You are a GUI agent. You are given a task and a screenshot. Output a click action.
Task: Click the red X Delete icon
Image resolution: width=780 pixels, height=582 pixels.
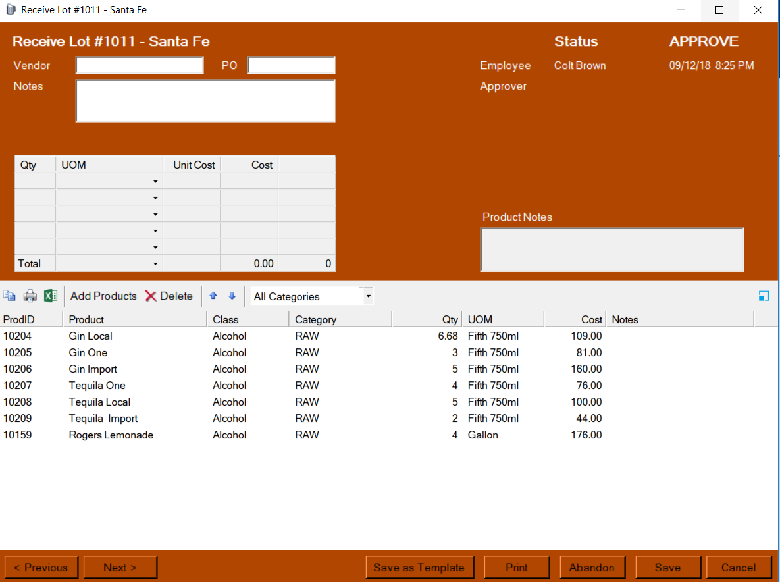[151, 296]
